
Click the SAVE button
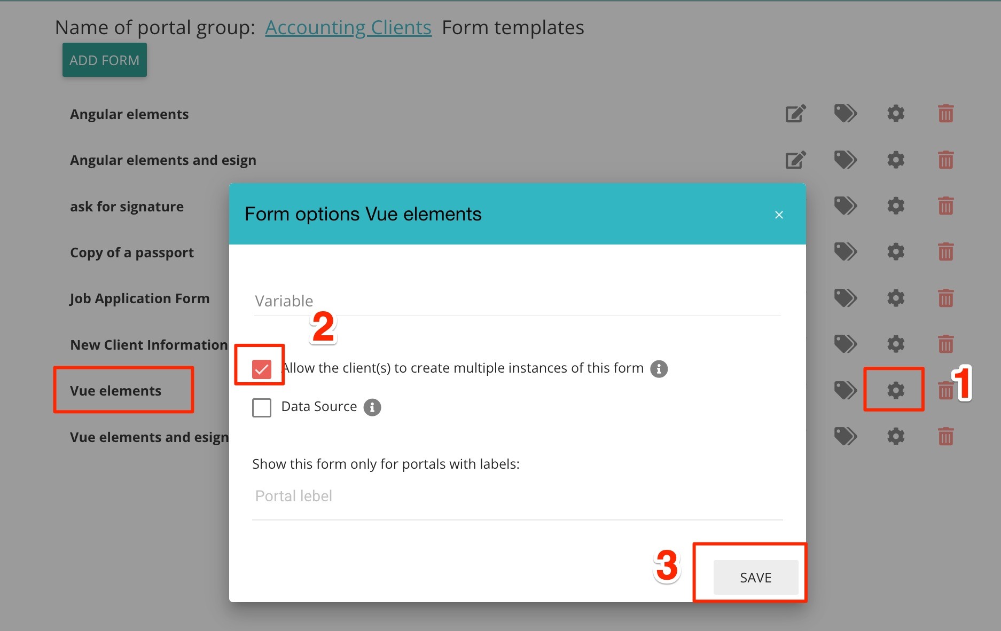(755, 577)
